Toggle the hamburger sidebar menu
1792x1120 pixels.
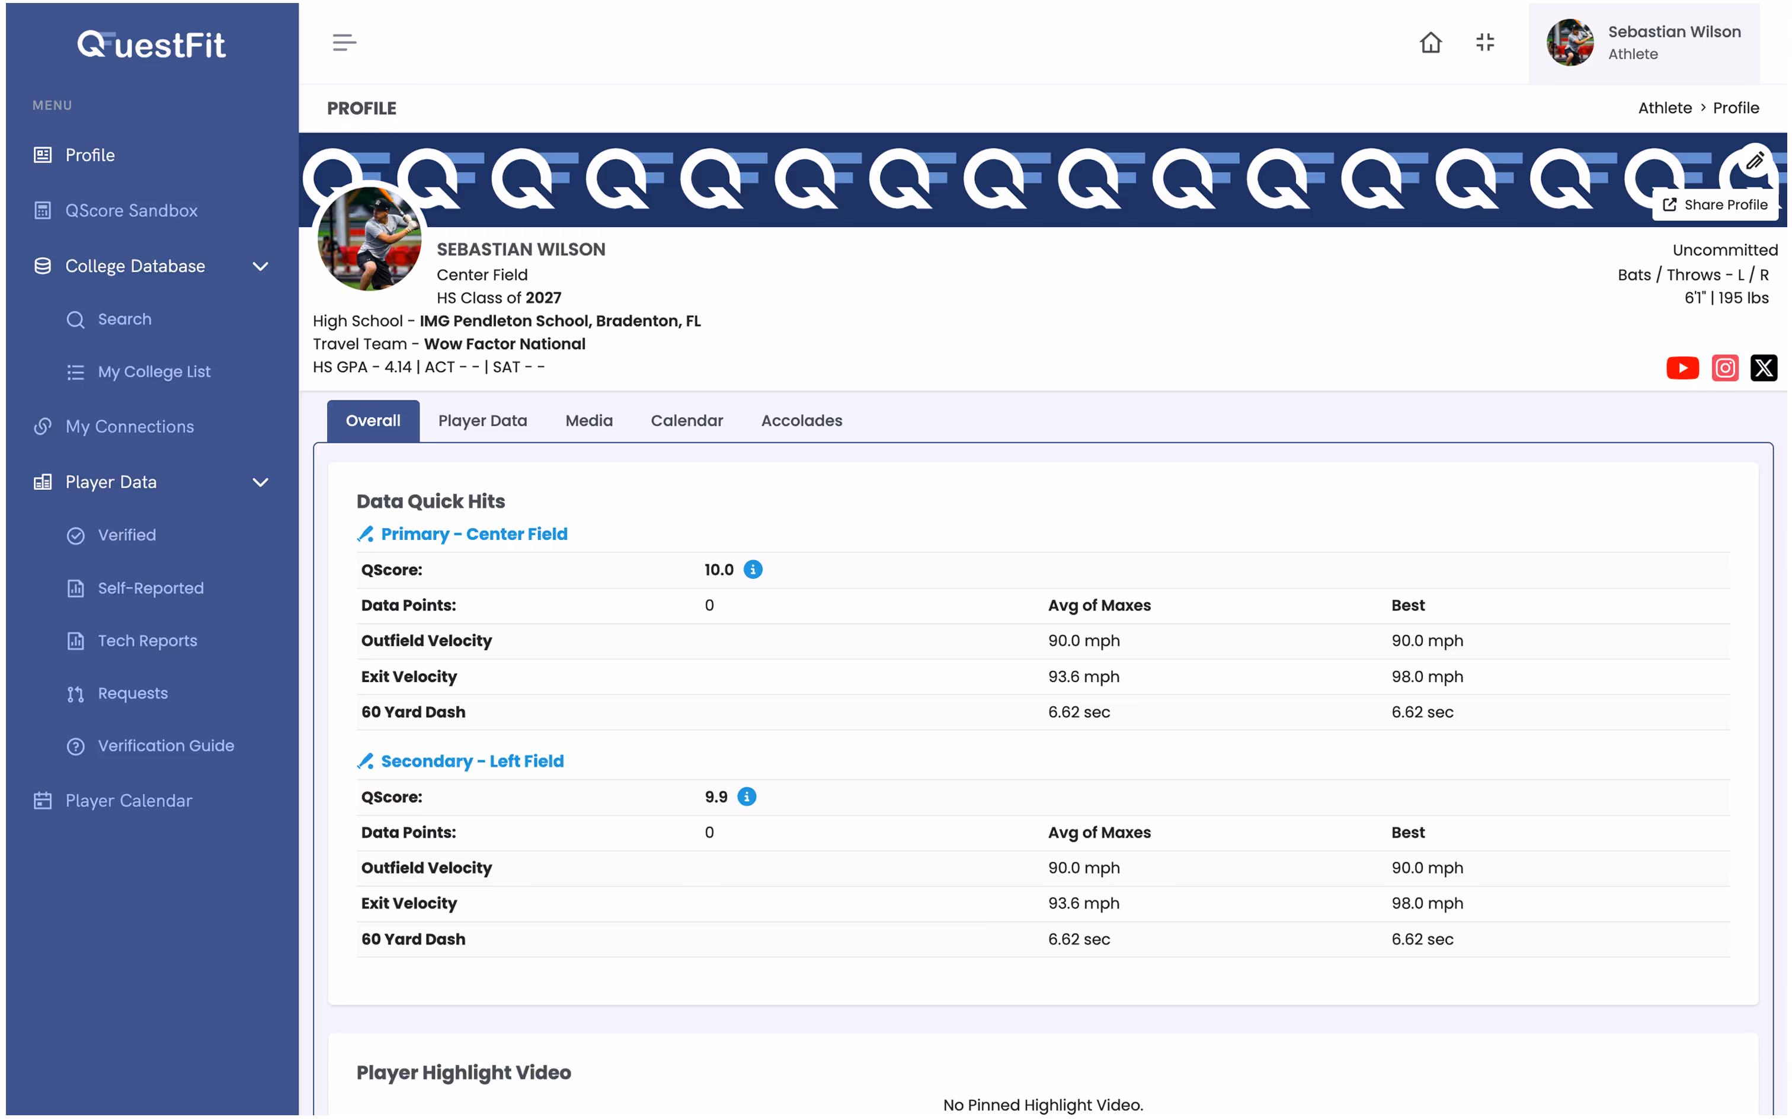(x=344, y=43)
